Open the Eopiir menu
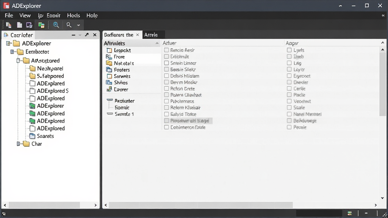388x218 pixels. [x=53, y=15]
